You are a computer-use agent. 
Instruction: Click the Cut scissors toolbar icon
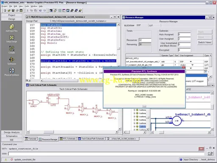(28, 11)
